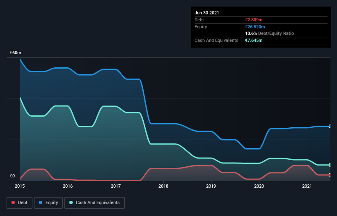Click the €7.645m cash value

pos(254,40)
